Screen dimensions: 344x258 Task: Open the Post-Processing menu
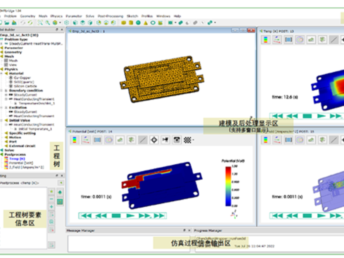[x=111, y=16]
